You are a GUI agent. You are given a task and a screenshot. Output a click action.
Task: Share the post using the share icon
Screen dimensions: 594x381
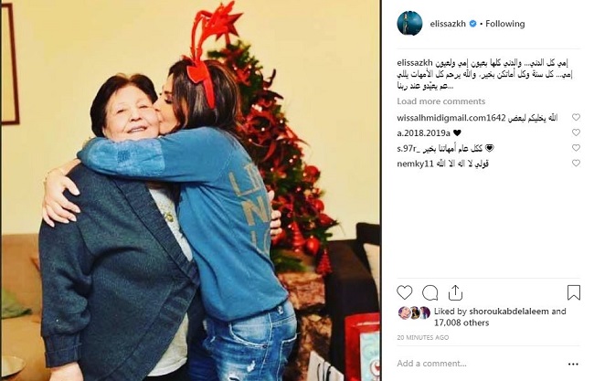pyautogui.click(x=455, y=292)
